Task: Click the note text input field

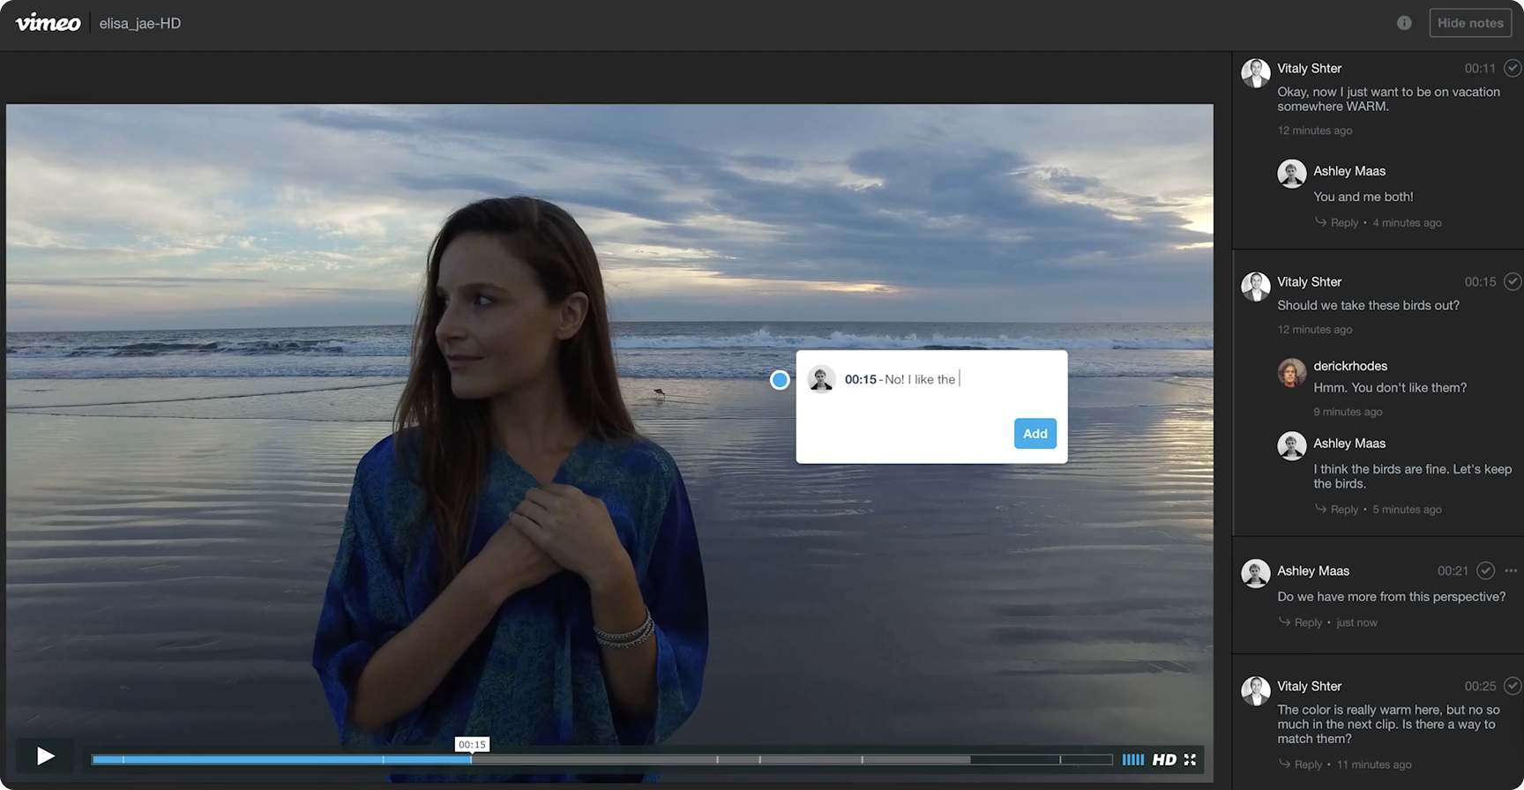Action: [x=949, y=379]
